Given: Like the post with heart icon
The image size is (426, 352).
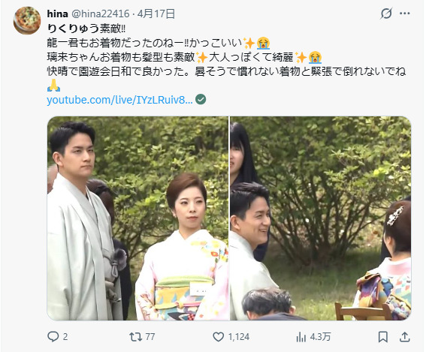Looking at the screenshot, I should click(x=218, y=337).
